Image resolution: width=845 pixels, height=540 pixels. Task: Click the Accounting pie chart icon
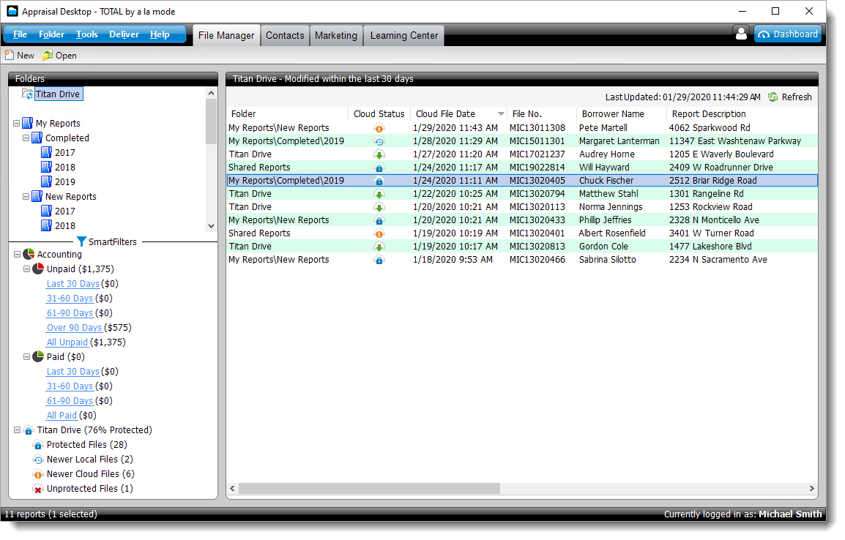(29, 255)
